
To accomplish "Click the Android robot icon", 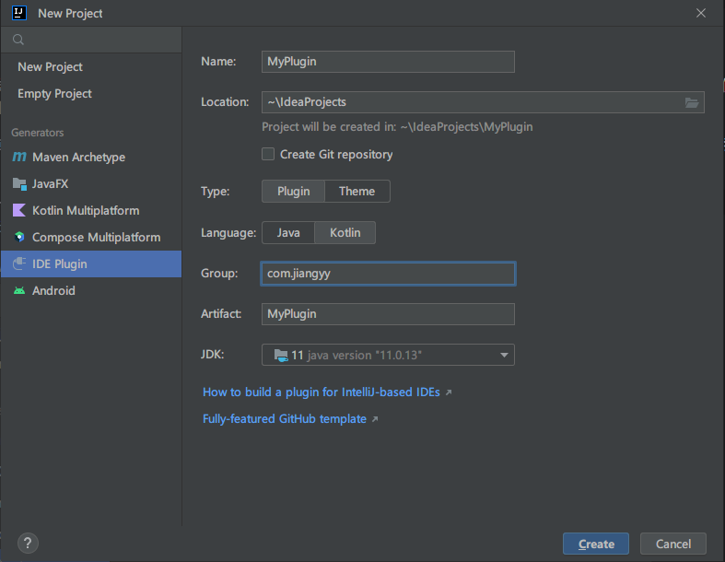I will (19, 290).
